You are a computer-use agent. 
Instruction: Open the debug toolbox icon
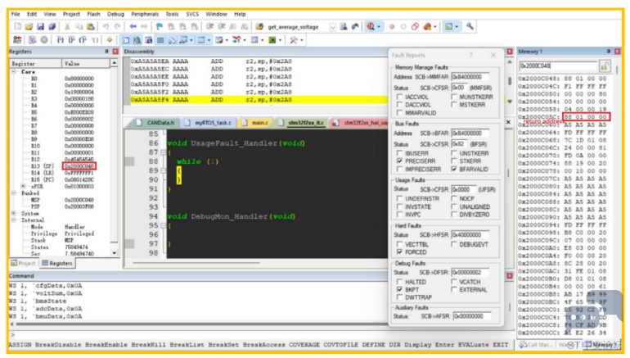click(294, 40)
